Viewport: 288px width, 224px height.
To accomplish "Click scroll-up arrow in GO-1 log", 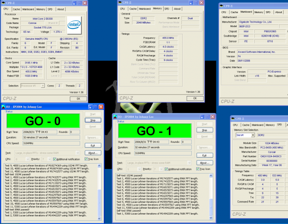I will [211, 176].
